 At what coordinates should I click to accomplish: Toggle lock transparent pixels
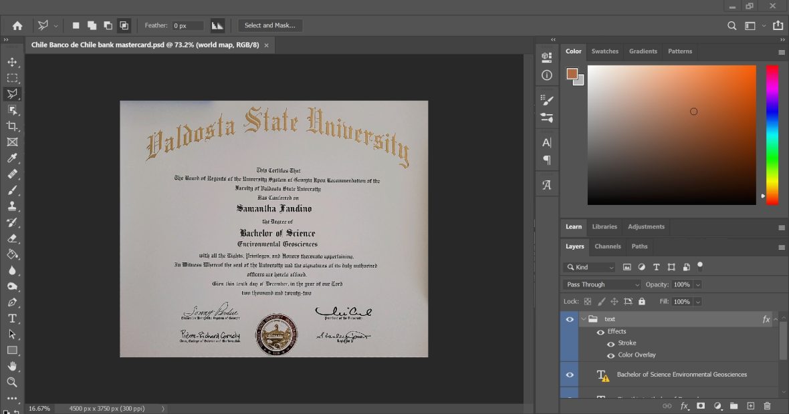pyautogui.click(x=587, y=301)
